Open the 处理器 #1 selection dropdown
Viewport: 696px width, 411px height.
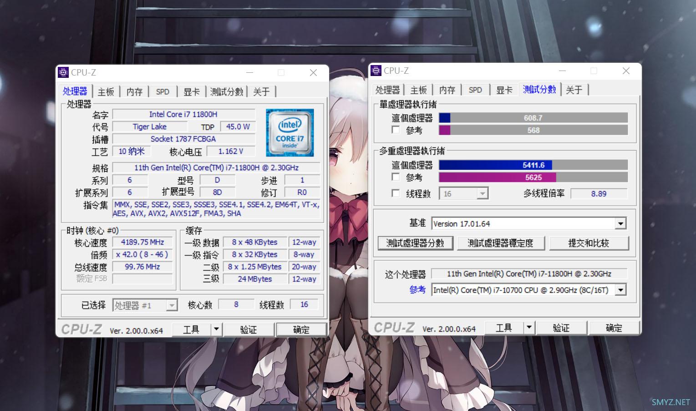tap(172, 305)
